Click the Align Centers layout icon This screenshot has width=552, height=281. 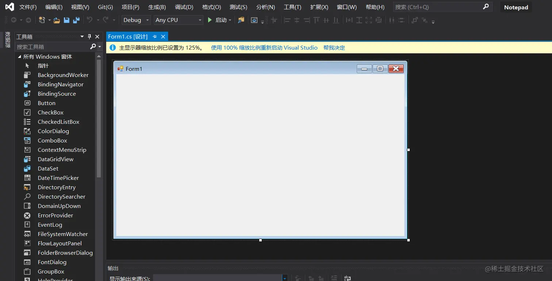(297, 20)
